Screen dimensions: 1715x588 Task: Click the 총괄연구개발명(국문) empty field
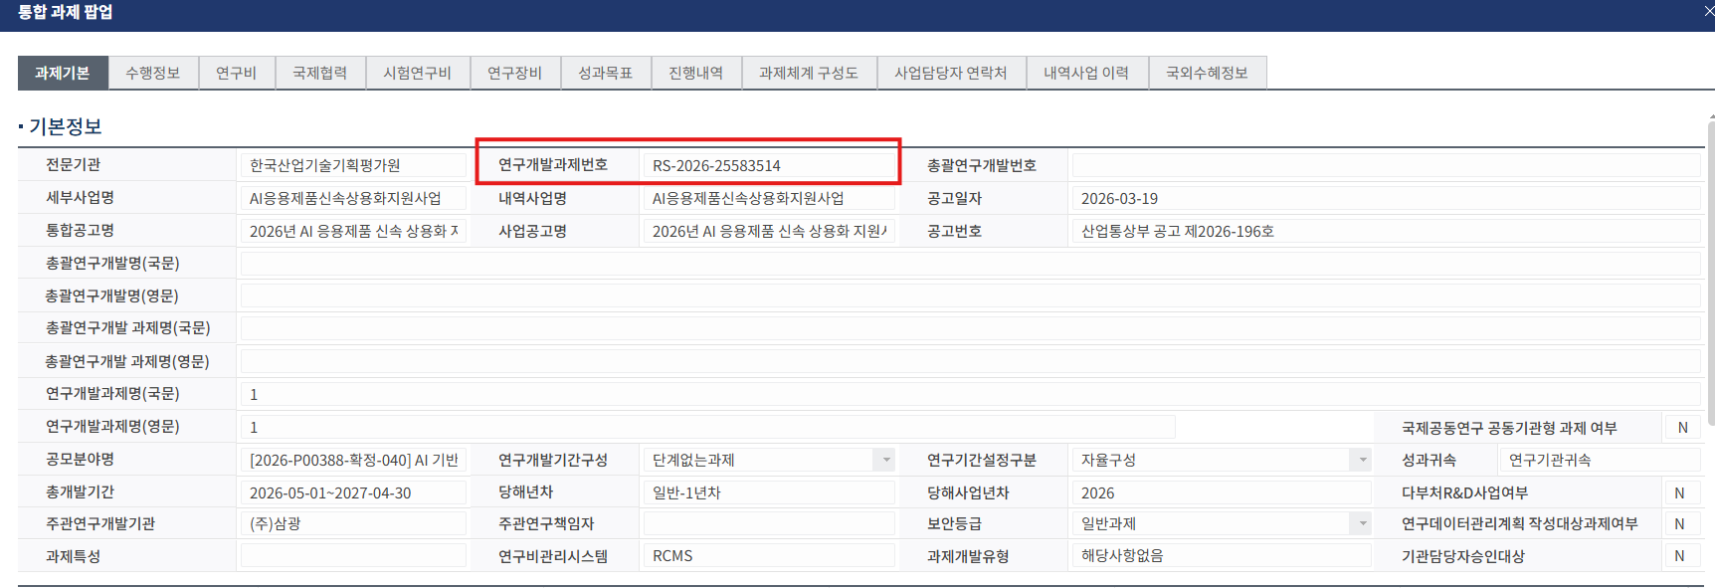[971, 264]
